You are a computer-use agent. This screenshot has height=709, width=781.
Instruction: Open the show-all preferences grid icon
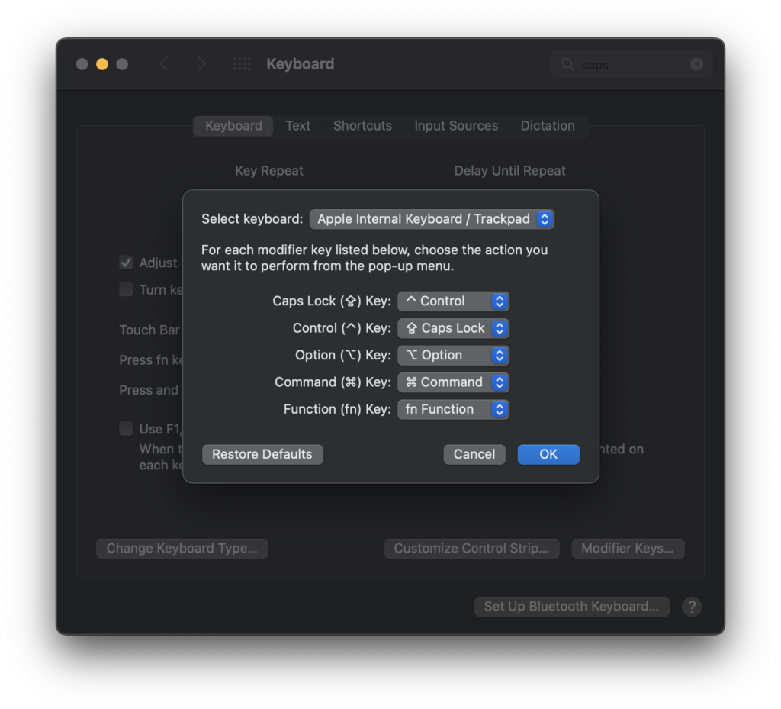click(242, 64)
